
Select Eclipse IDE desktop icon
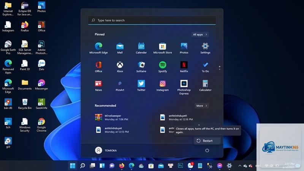click(25, 9)
